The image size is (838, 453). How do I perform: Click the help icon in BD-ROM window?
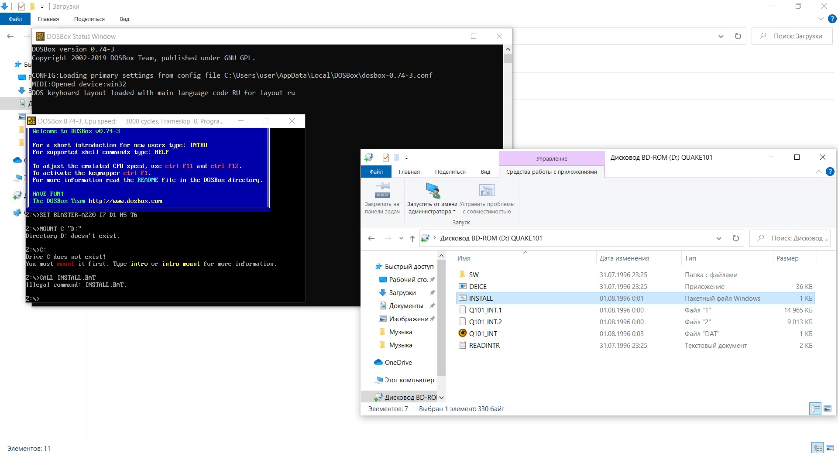pos(830,172)
